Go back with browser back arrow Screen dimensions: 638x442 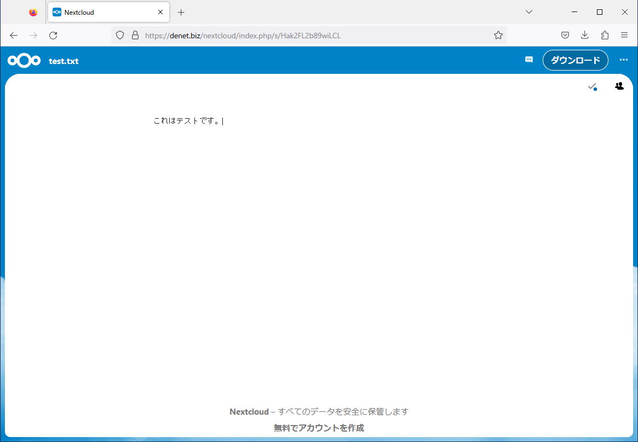14,36
